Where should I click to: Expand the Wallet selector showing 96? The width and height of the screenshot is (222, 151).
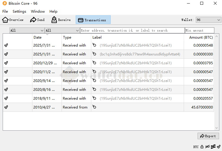click(x=208, y=20)
